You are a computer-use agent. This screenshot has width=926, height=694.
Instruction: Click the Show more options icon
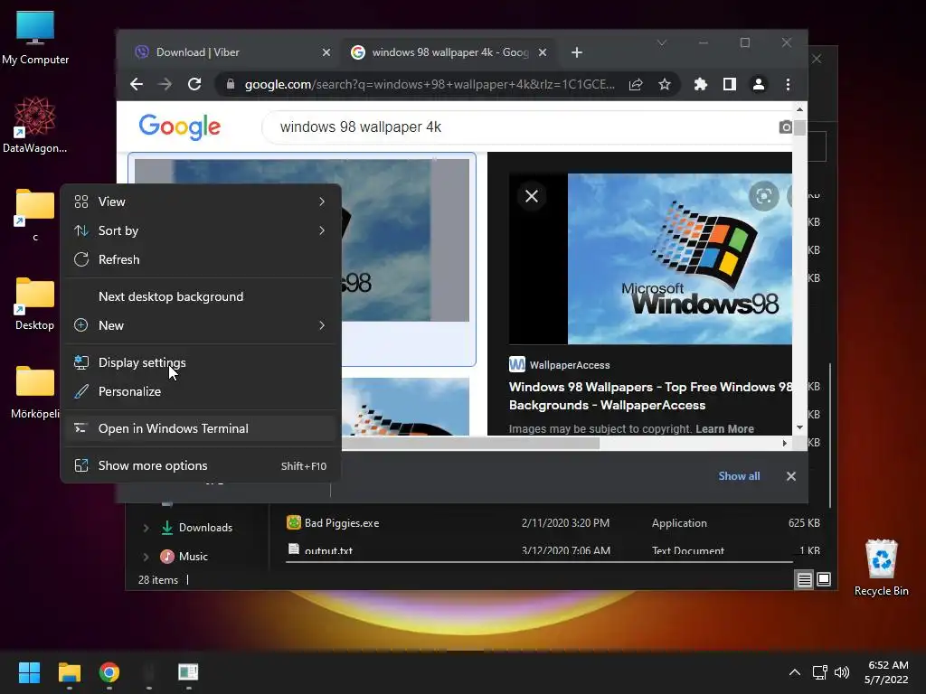pos(81,466)
